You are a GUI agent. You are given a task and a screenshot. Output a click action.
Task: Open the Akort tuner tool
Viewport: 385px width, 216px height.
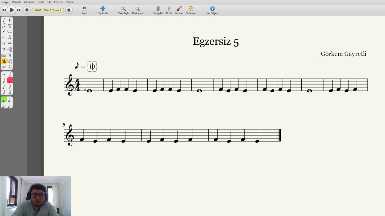(x=169, y=10)
